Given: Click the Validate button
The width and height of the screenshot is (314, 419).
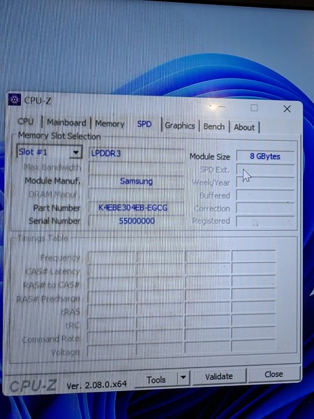Looking at the screenshot, I should (x=219, y=376).
